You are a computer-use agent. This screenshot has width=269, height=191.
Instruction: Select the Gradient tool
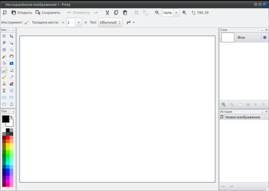pos(12,63)
